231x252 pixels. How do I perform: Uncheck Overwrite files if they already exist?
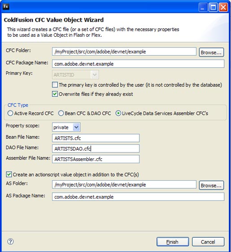[x=55, y=94]
